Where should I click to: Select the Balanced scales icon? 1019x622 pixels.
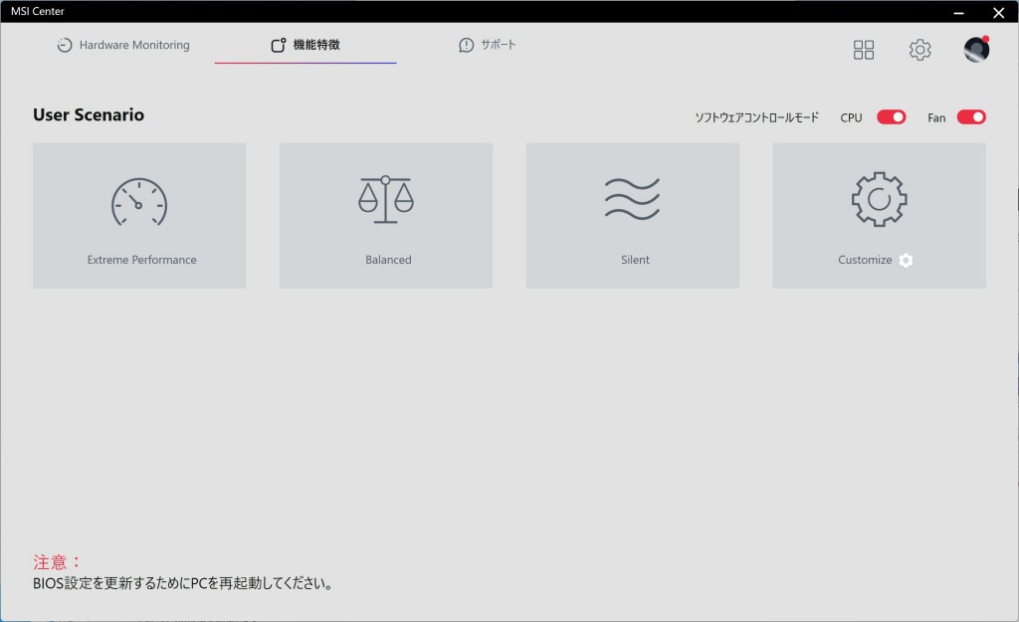386,199
